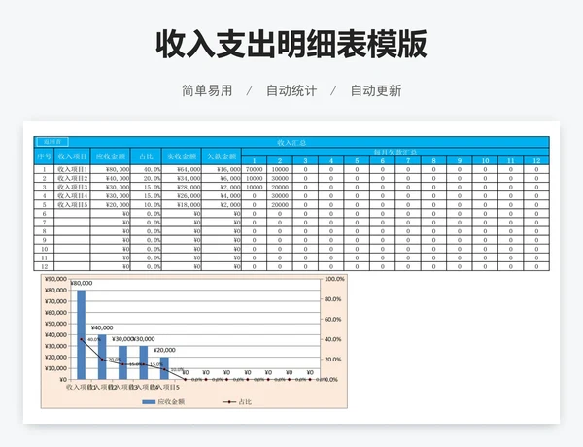Click the ¥40,000 receivable cell
The image size is (583, 447).
[x=111, y=178]
